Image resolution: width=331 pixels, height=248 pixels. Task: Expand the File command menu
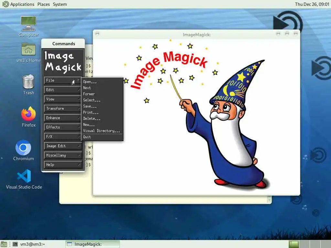coord(63,80)
